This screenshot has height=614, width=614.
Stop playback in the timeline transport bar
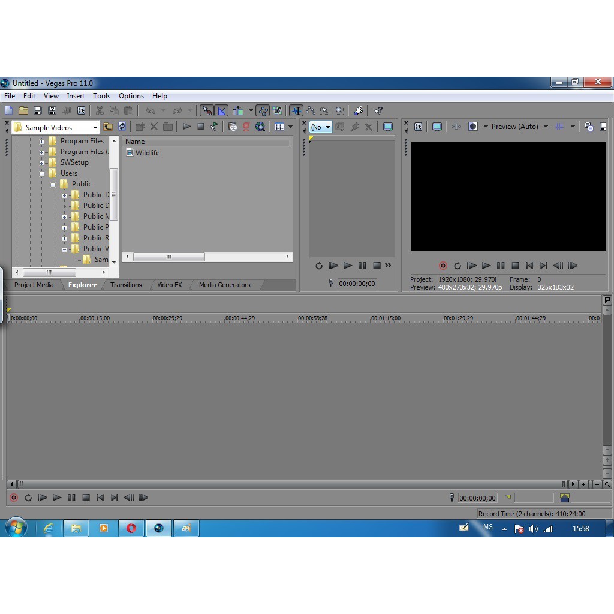(86, 498)
